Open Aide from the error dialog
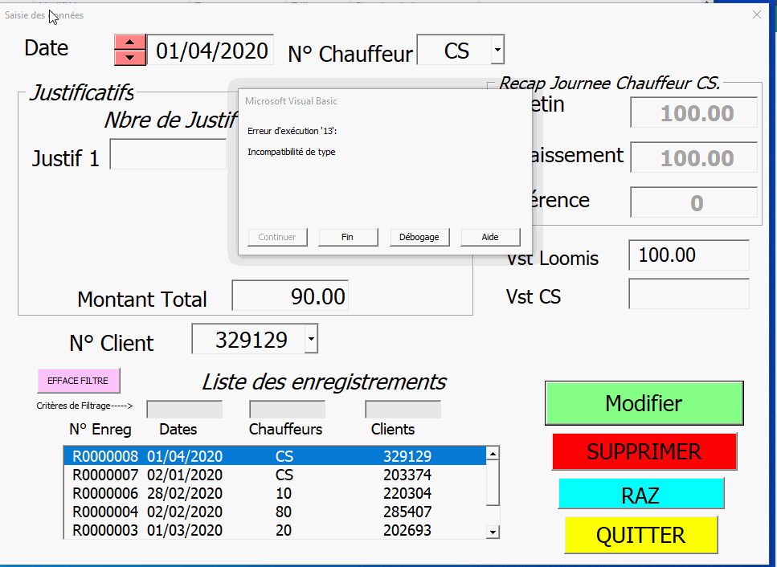Screen dimensions: 777x567 coord(490,237)
